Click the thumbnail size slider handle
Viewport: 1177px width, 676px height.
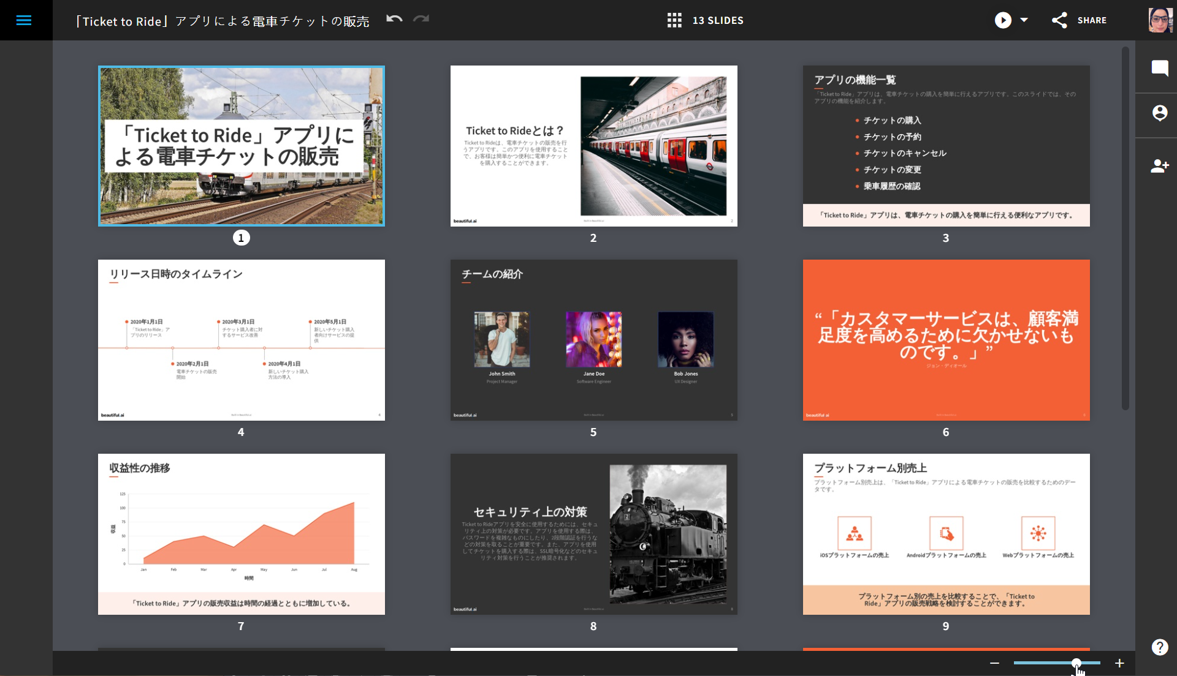[x=1076, y=663]
